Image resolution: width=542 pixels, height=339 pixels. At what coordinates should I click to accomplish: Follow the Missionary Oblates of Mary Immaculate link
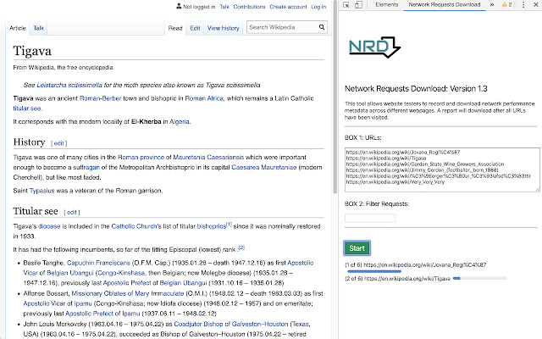pyautogui.click(x=128, y=294)
